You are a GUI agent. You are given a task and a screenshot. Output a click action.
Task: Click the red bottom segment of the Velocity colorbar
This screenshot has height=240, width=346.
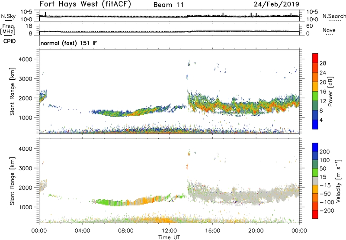315,214
